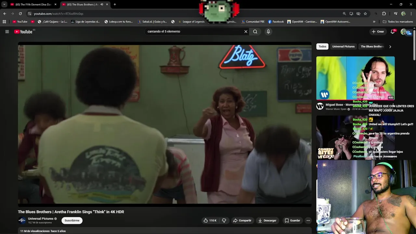Click the browser address bar URL
Viewport: 416px width, 234px height.
click(58, 14)
